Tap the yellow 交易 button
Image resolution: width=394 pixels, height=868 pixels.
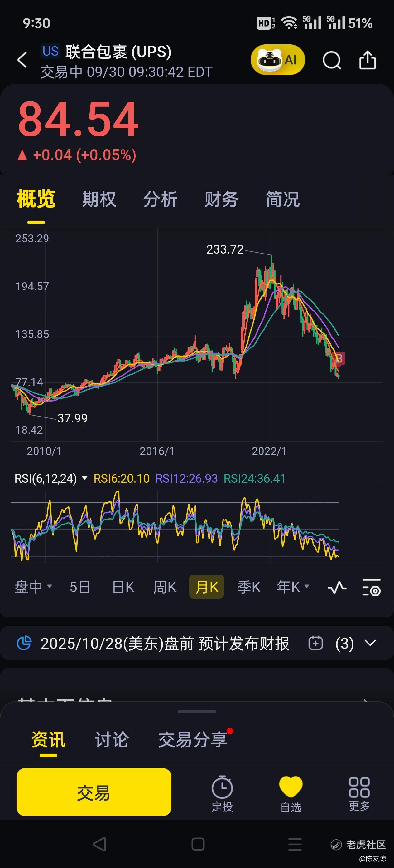tap(94, 792)
